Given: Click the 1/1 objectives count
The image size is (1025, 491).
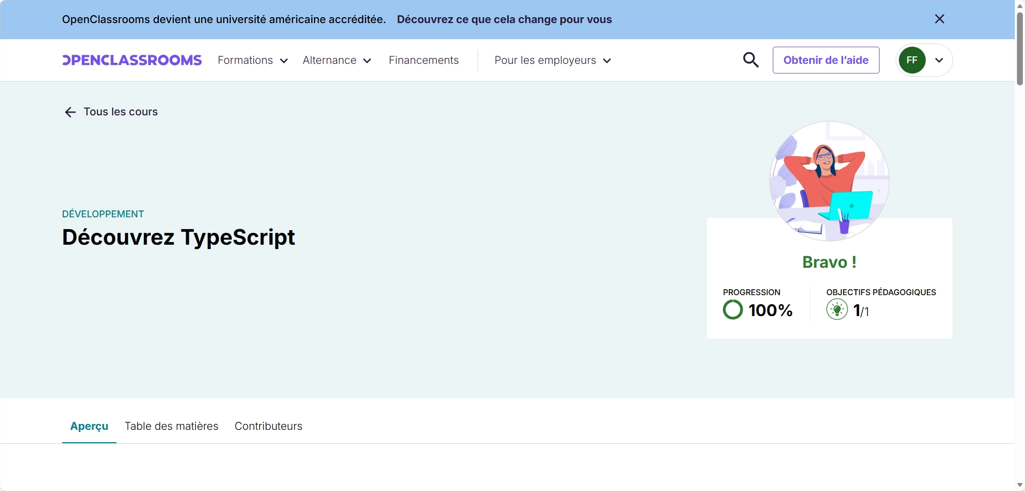Looking at the screenshot, I should [x=861, y=311].
